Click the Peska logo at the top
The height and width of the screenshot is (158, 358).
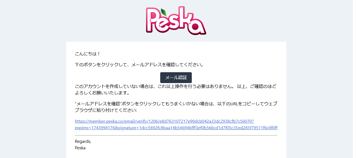[x=176, y=21]
